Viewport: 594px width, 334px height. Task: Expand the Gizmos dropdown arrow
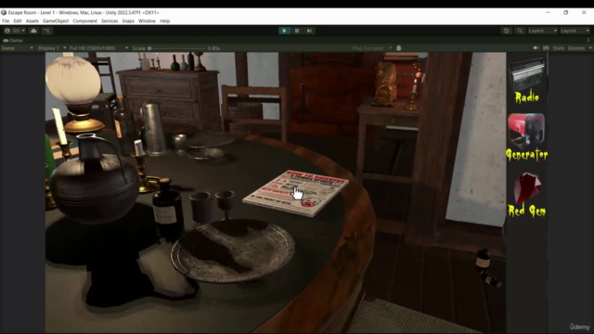point(590,48)
